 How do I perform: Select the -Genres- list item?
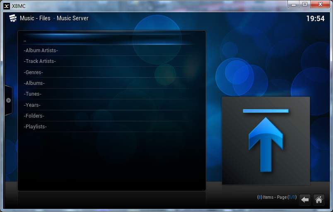click(34, 72)
